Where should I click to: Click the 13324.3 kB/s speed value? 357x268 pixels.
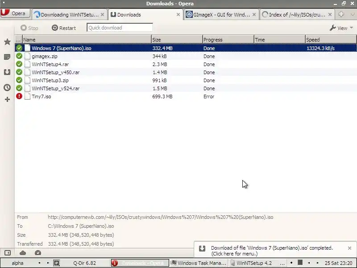(320, 48)
